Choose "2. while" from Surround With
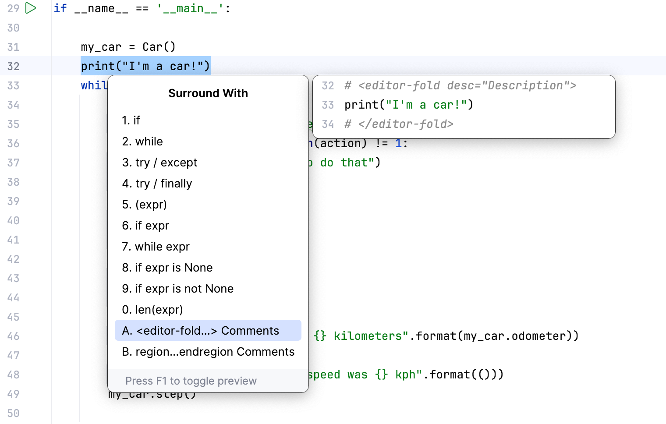 (x=142, y=141)
